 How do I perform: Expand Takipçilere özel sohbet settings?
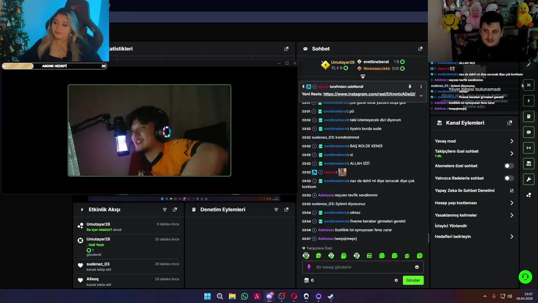click(x=512, y=154)
